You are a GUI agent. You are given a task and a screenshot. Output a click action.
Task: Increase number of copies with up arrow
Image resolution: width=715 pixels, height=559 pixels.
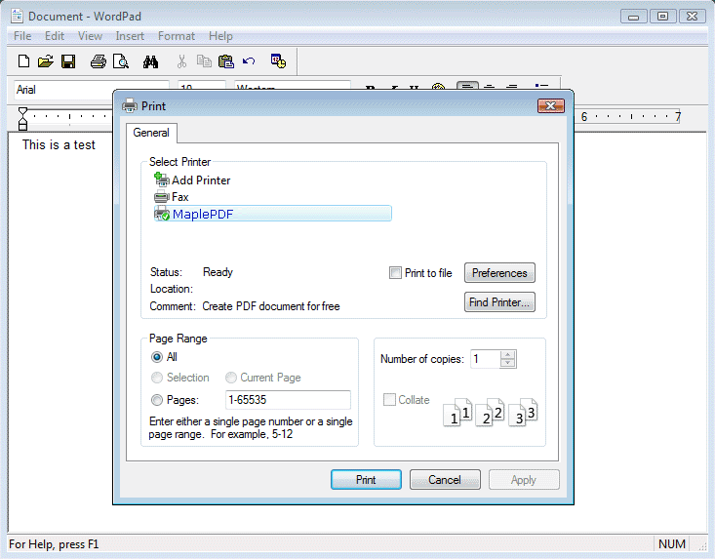pos(507,355)
